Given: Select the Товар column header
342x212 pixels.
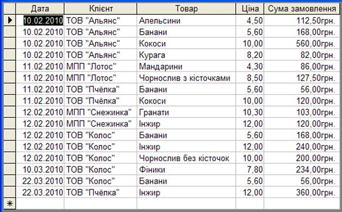Looking at the screenshot, I should pos(187,8).
